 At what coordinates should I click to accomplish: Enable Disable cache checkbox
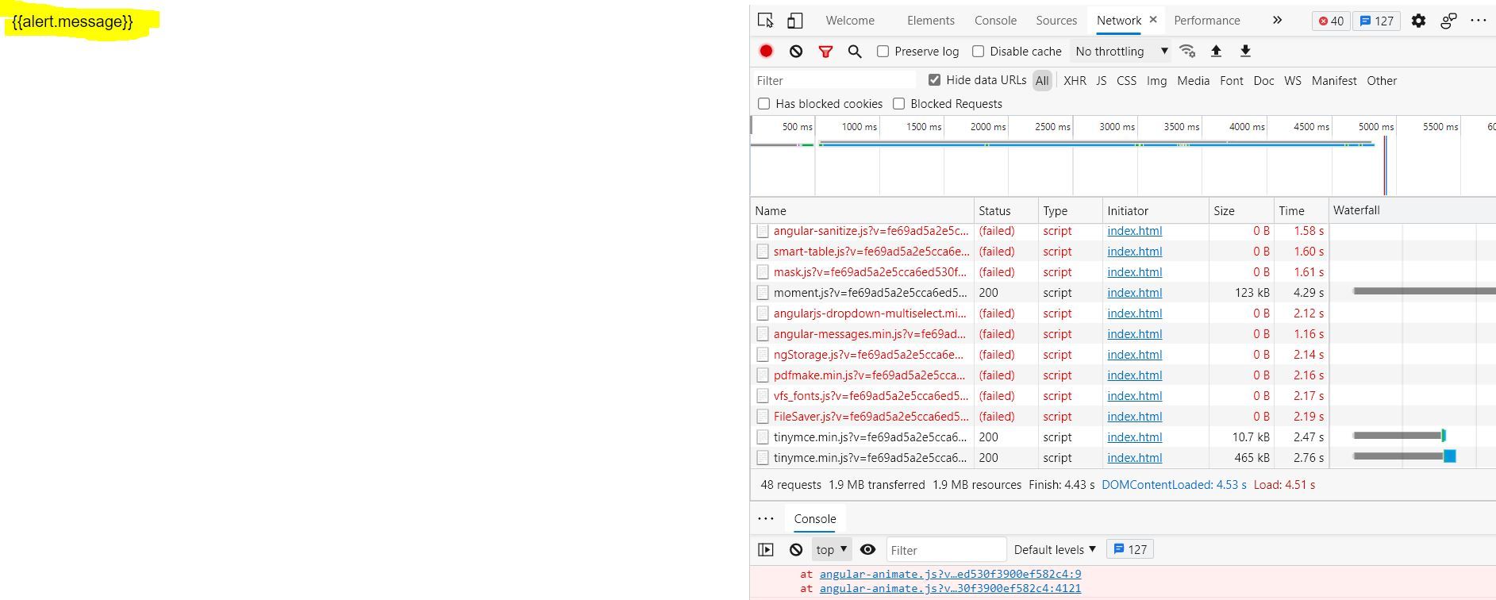[978, 52]
